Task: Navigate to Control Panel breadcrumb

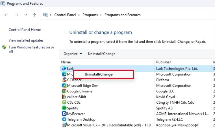Action: click(x=65, y=15)
